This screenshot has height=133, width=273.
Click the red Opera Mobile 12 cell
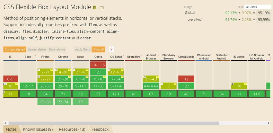tap(186, 79)
